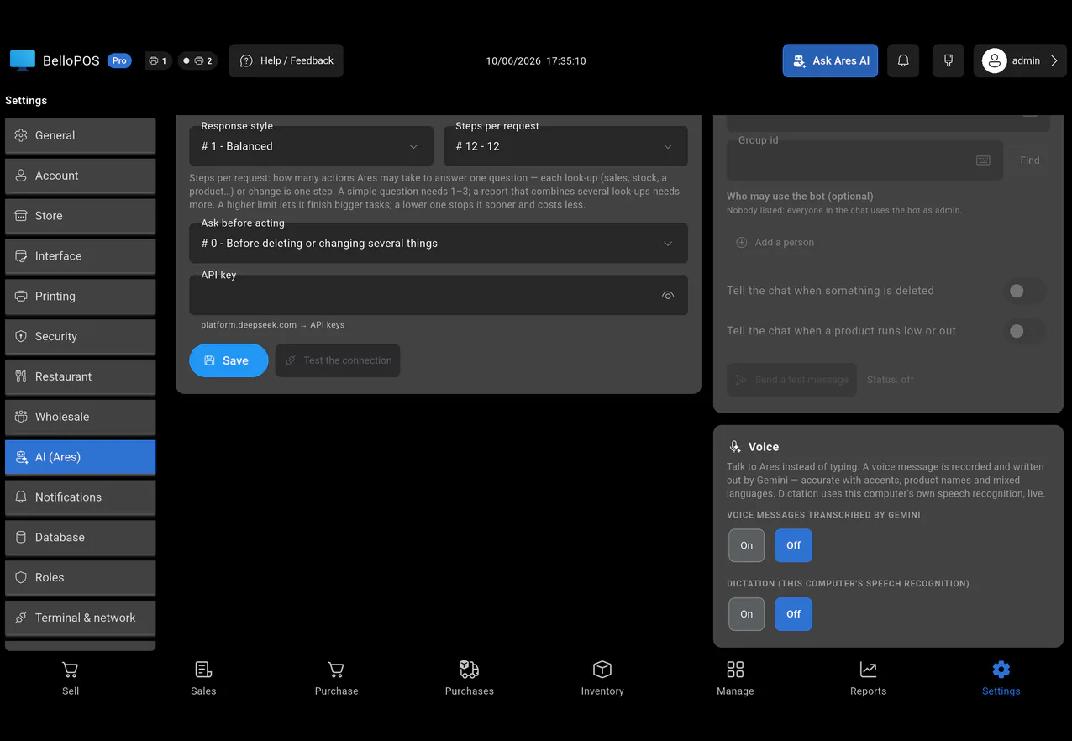The width and height of the screenshot is (1072, 741).
Task: Click Send a test message button
Action: click(x=791, y=380)
